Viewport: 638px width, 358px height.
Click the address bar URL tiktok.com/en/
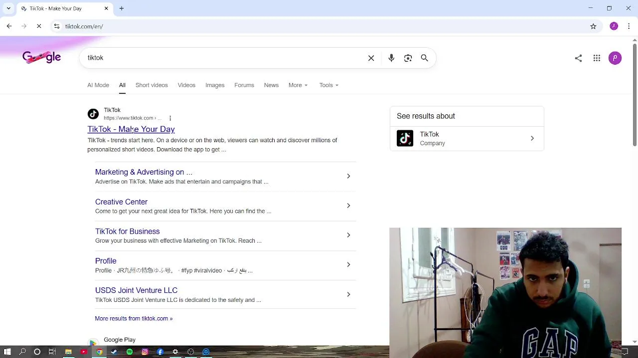[x=84, y=26]
